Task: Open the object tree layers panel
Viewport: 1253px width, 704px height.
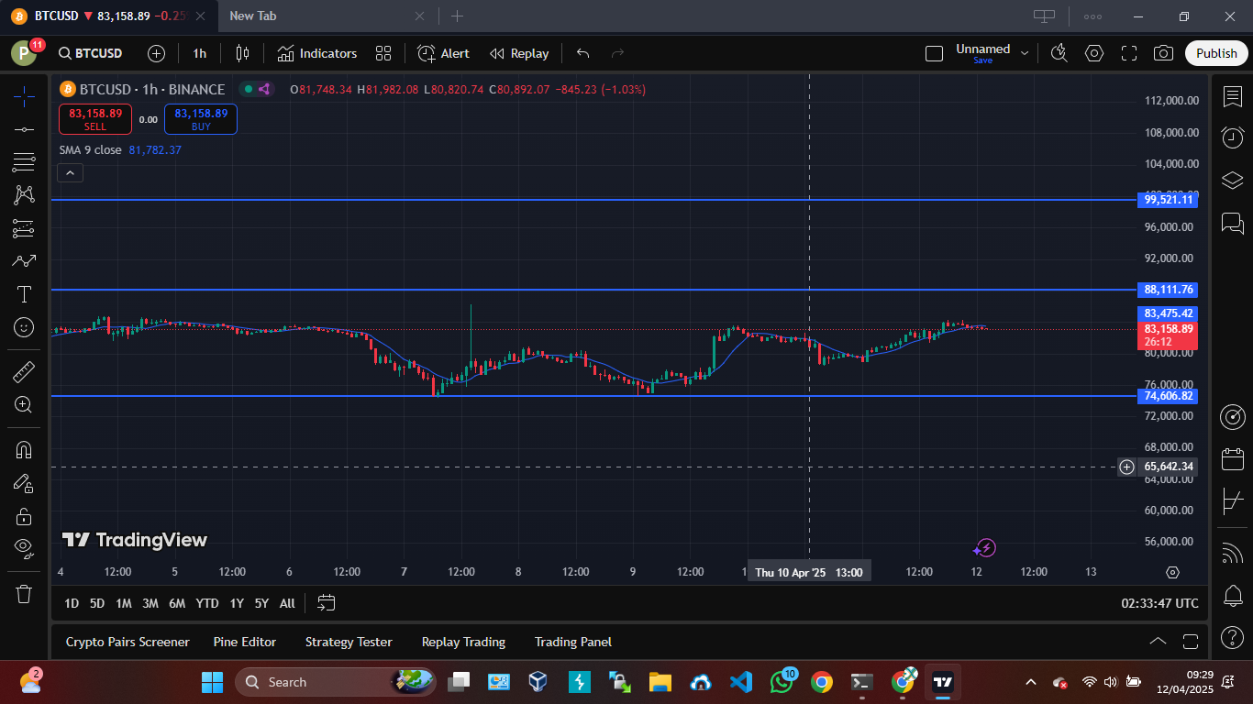Action: click(x=1233, y=179)
